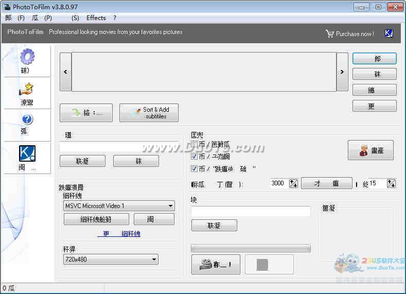
Task: Click the 3000 duration value field
Action: [279, 183]
